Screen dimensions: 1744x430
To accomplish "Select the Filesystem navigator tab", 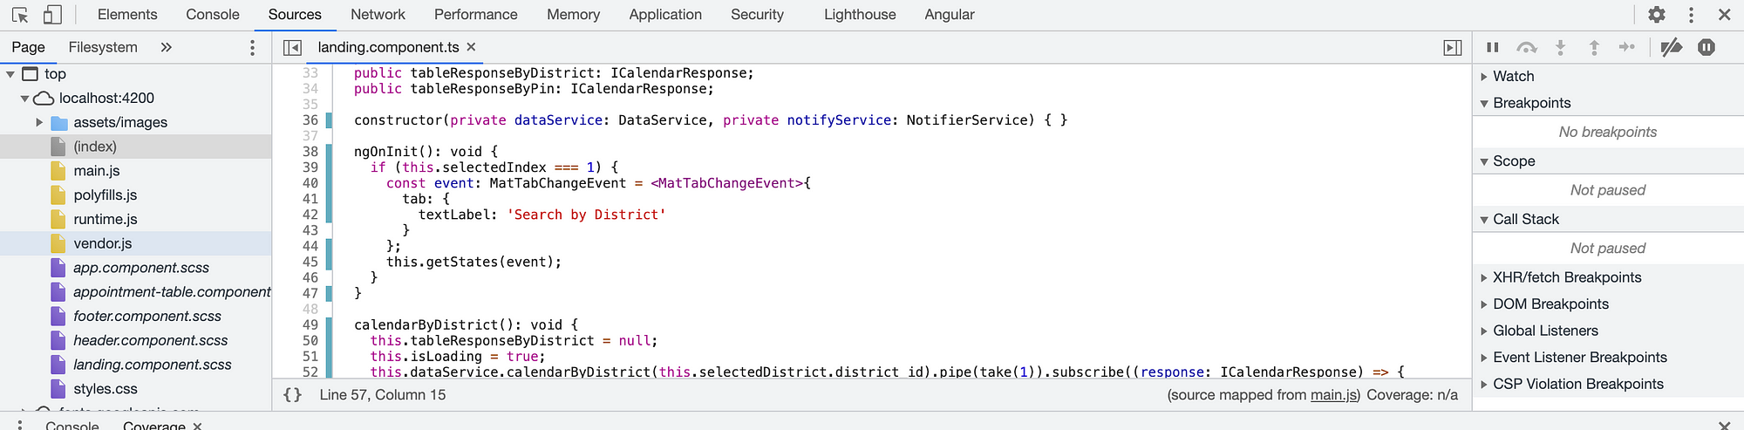I will pos(103,47).
